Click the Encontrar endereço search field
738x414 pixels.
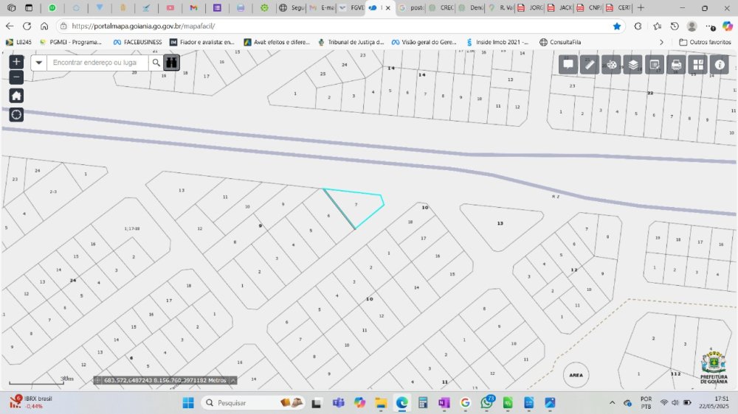coord(97,63)
